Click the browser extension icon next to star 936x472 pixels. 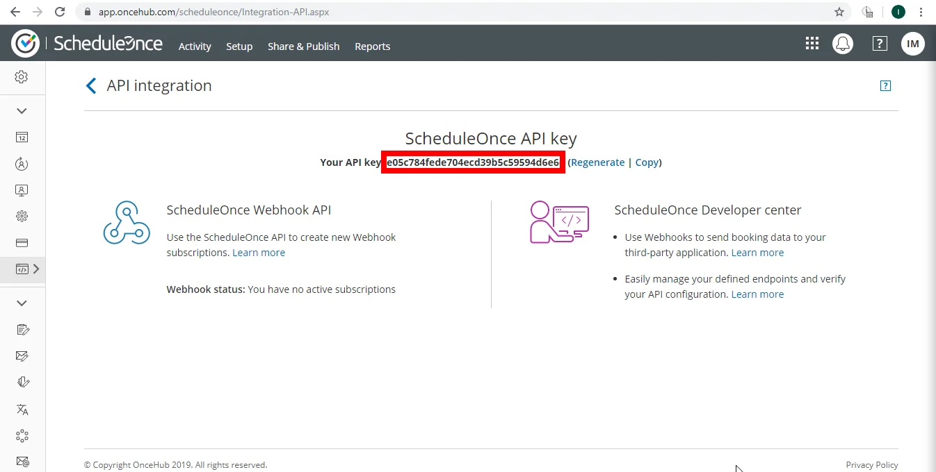point(868,12)
